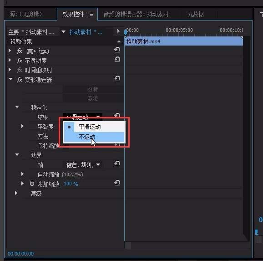Expand the 高级 group

[x=16, y=193]
